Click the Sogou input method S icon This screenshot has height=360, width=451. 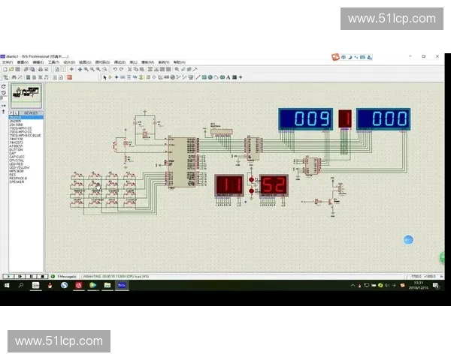[x=338, y=56]
